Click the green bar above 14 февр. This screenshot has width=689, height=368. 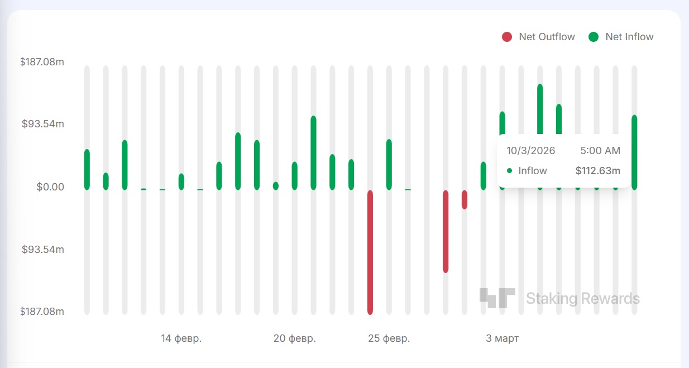click(x=181, y=181)
